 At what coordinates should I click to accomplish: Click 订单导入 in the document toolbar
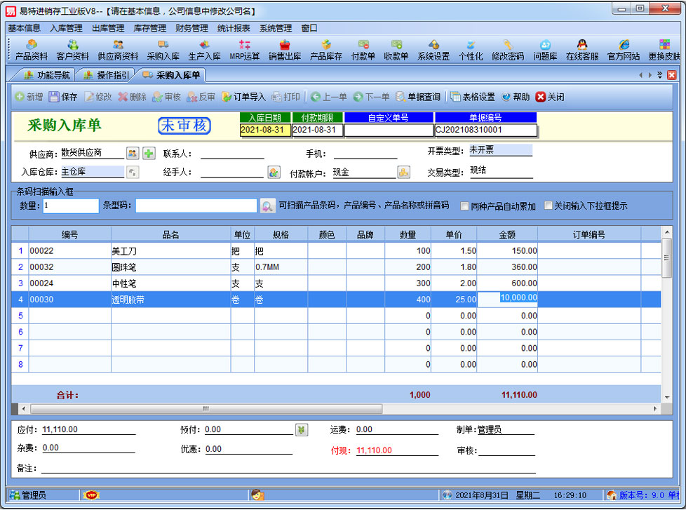click(243, 97)
